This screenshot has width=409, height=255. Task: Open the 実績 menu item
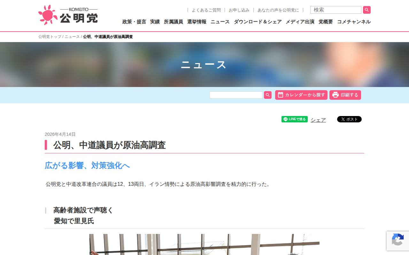[x=155, y=22]
